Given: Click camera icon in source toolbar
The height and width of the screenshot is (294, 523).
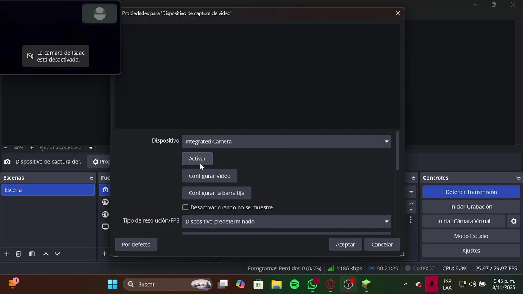Looking at the screenshot, I should point(7,162).
